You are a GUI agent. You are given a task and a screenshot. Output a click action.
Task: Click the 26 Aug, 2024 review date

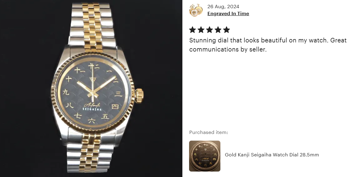point(223,6)
